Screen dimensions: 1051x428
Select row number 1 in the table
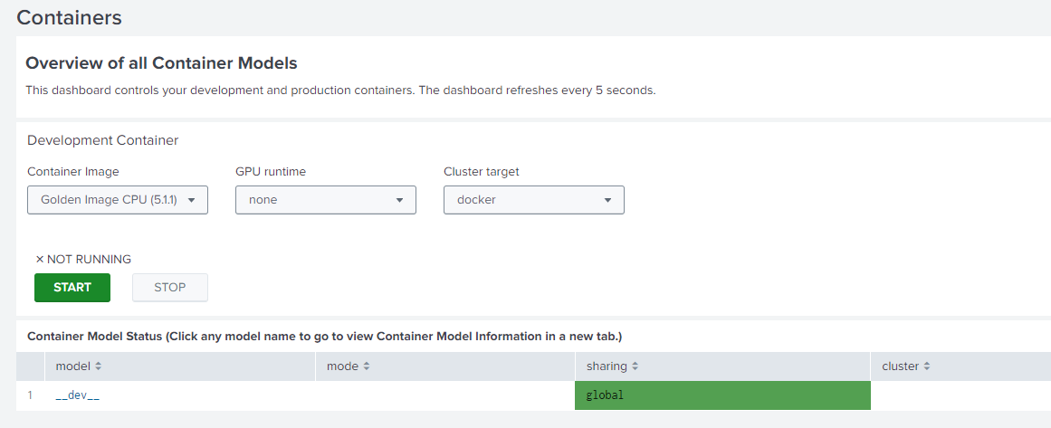point(30,395)
